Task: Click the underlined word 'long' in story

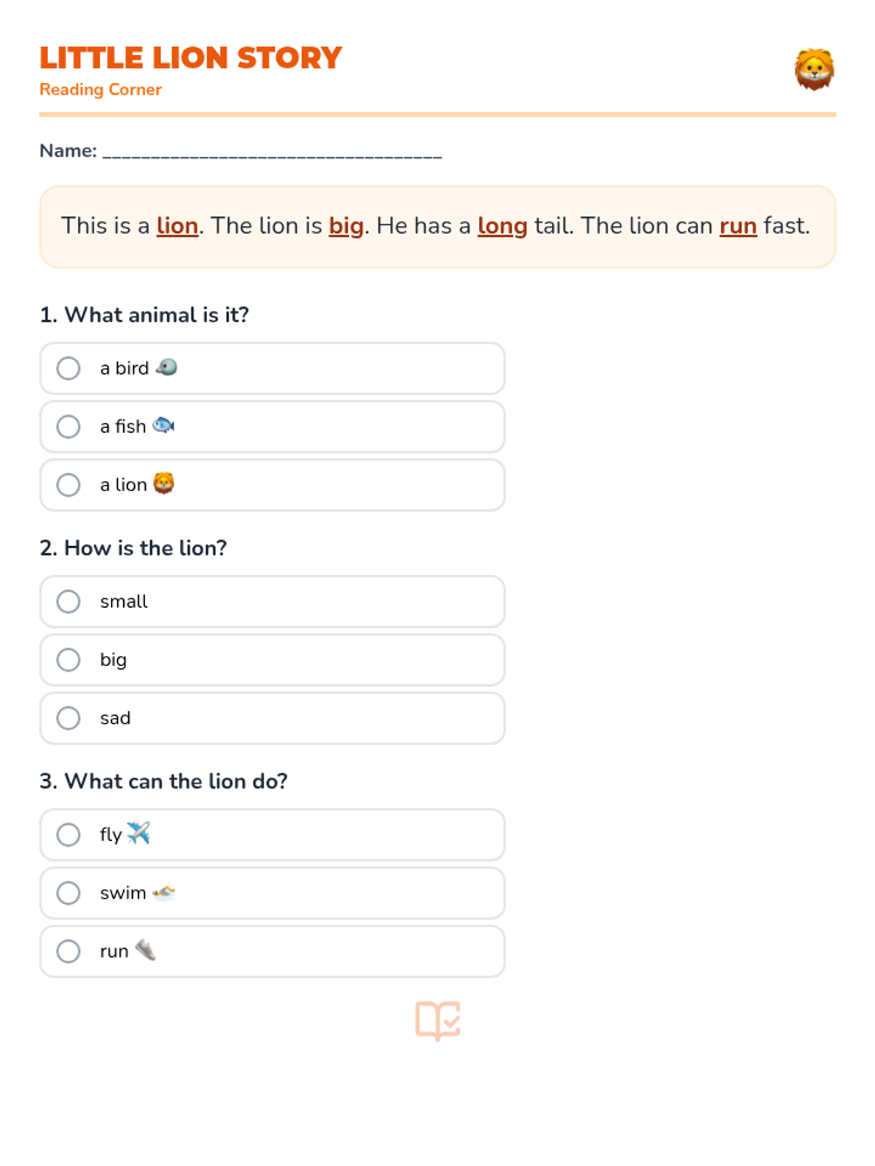Action: [502, 226]
